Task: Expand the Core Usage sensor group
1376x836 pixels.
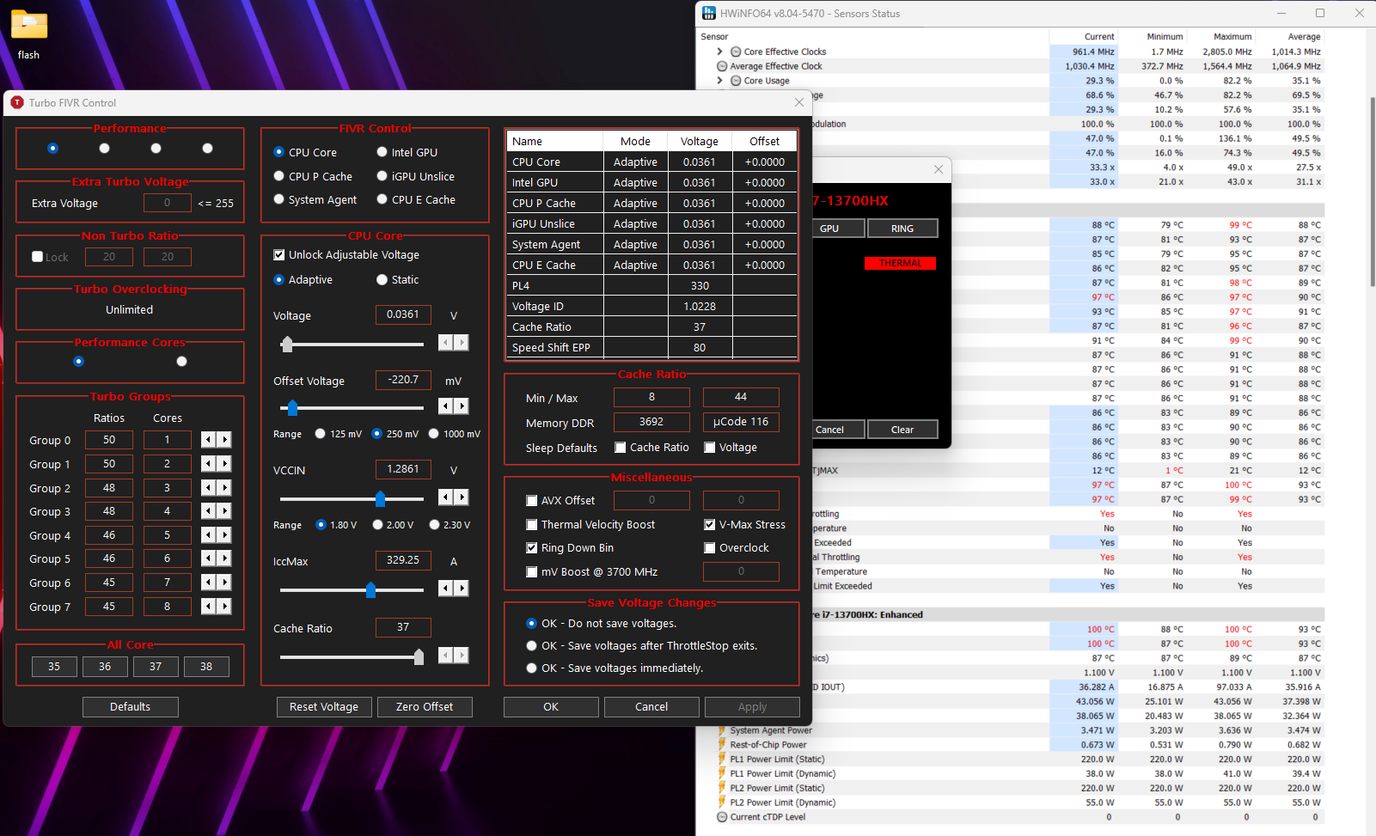Action: (720, 81)
